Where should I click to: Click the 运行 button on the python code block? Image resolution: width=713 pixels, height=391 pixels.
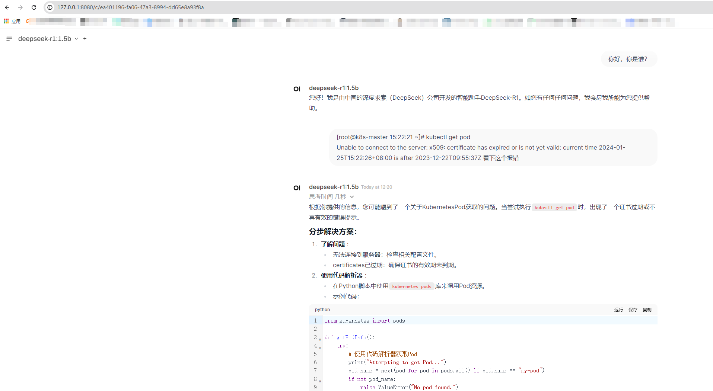click(x=618, y=310)
